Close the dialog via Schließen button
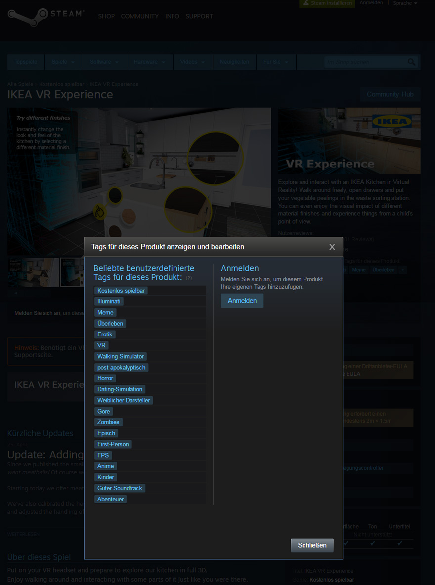435x585 pixels. (312, 545)
